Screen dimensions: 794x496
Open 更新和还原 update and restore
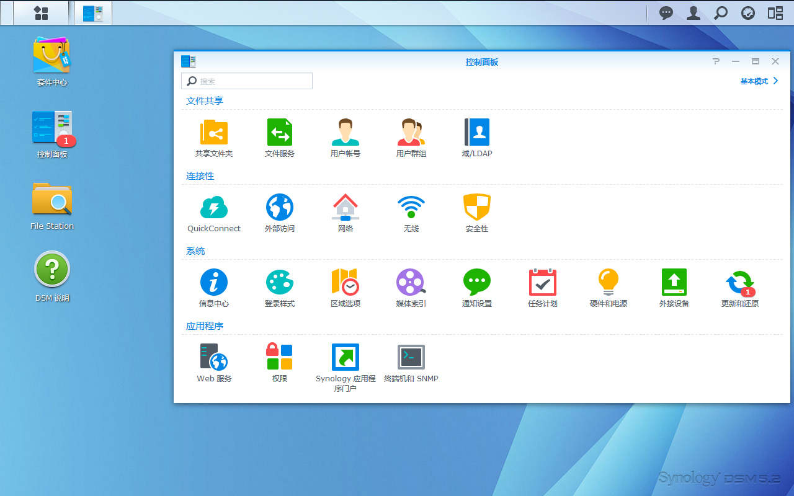pyautogui.click(x=740, y=282)
